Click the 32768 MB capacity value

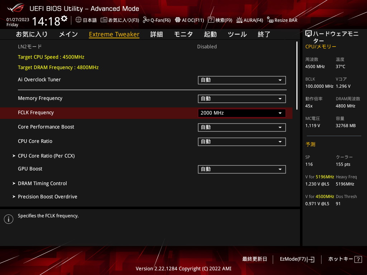click(346, 126)
